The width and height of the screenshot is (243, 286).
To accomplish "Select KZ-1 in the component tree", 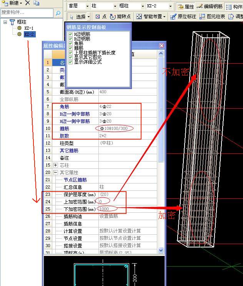I will coord(29,28).
